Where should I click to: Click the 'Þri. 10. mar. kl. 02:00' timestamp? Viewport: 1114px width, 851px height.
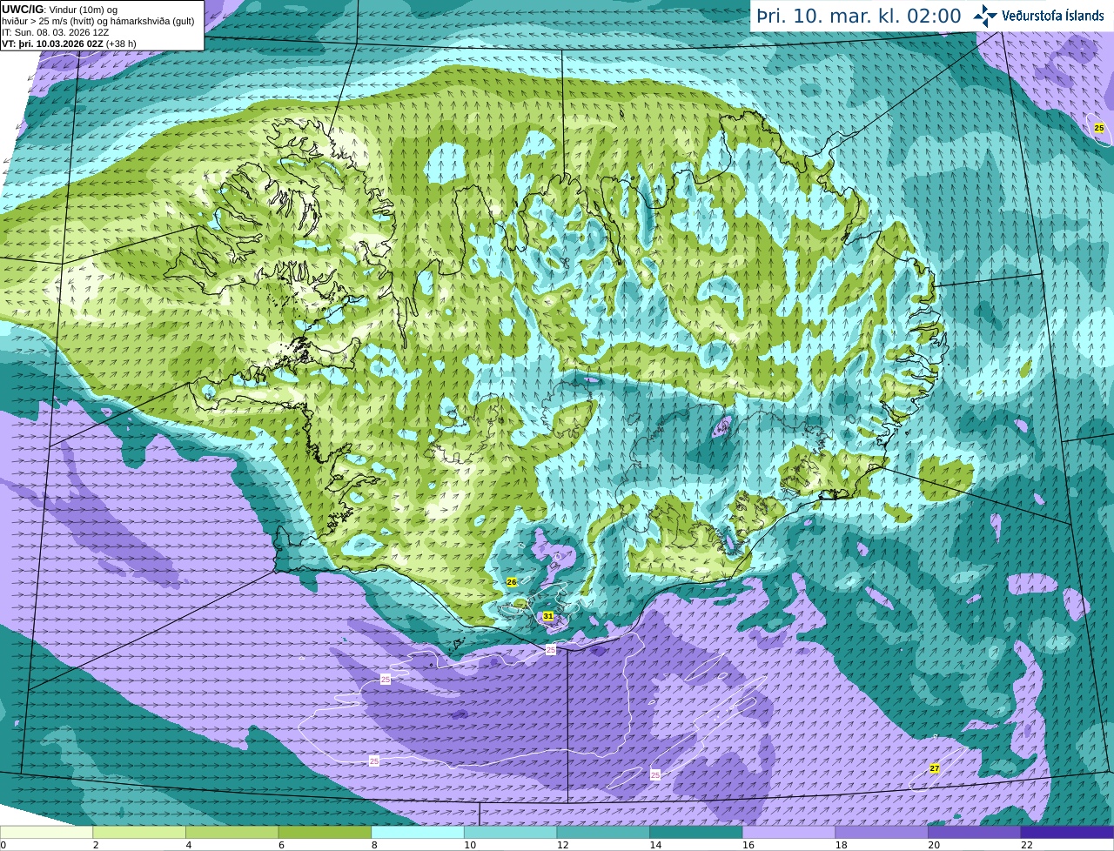click(x=859, y=17)
